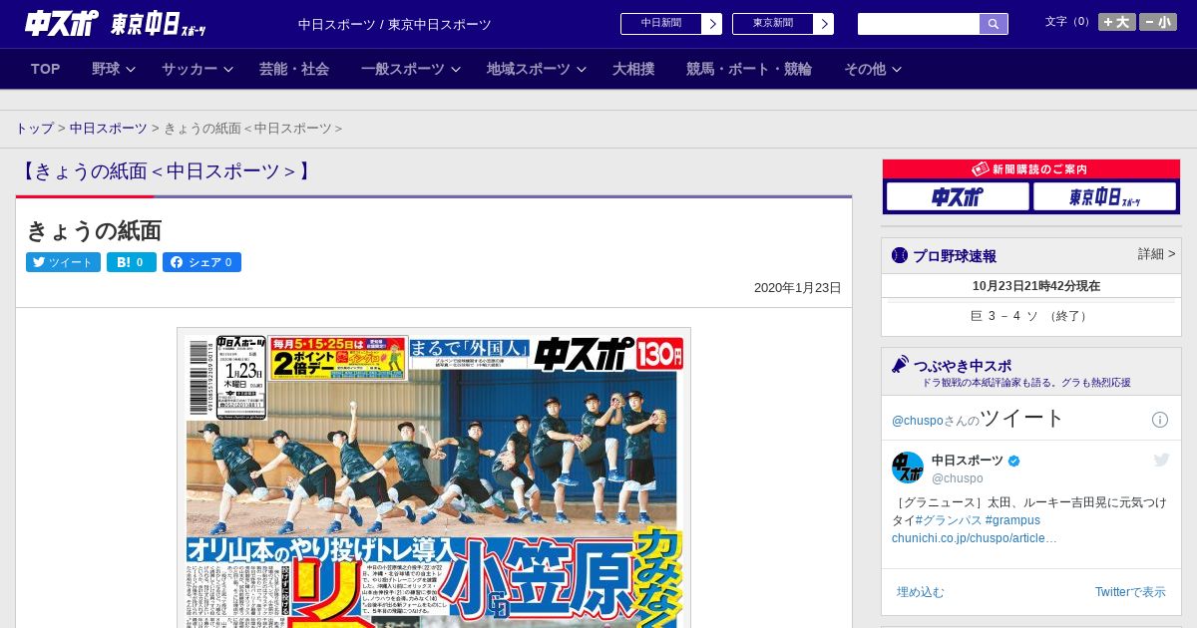Click the Facebook シェア button
Viewport: 1197px width, 628px height.
click(201, 262)
